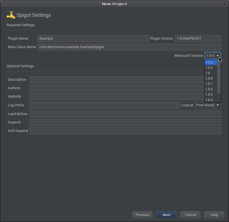Choose Minecraft version 1.9
This screenshot has width=229, height=222.
[x=211, y=73]
